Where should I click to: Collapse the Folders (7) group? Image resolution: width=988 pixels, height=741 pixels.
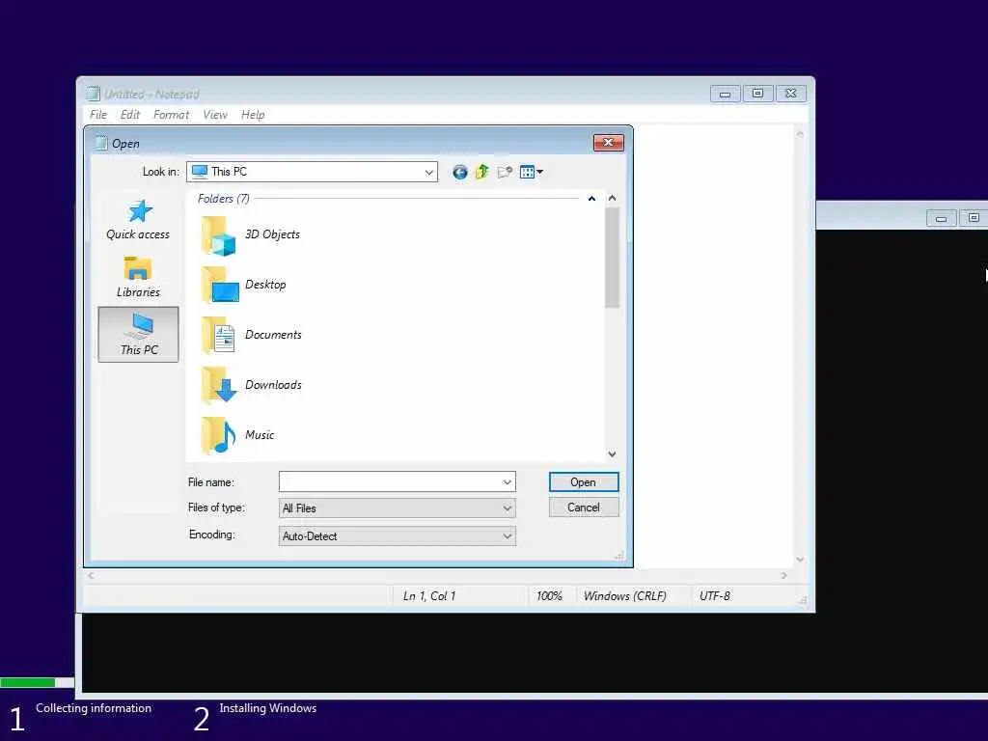(x=591, y=199)
